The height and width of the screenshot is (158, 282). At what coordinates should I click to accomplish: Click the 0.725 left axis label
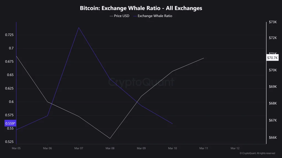[9, 35]
